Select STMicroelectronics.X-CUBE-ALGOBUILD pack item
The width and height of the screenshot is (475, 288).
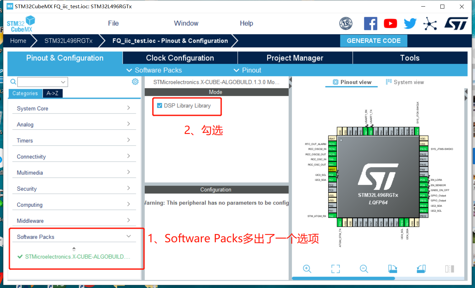[x=74, y=256]
